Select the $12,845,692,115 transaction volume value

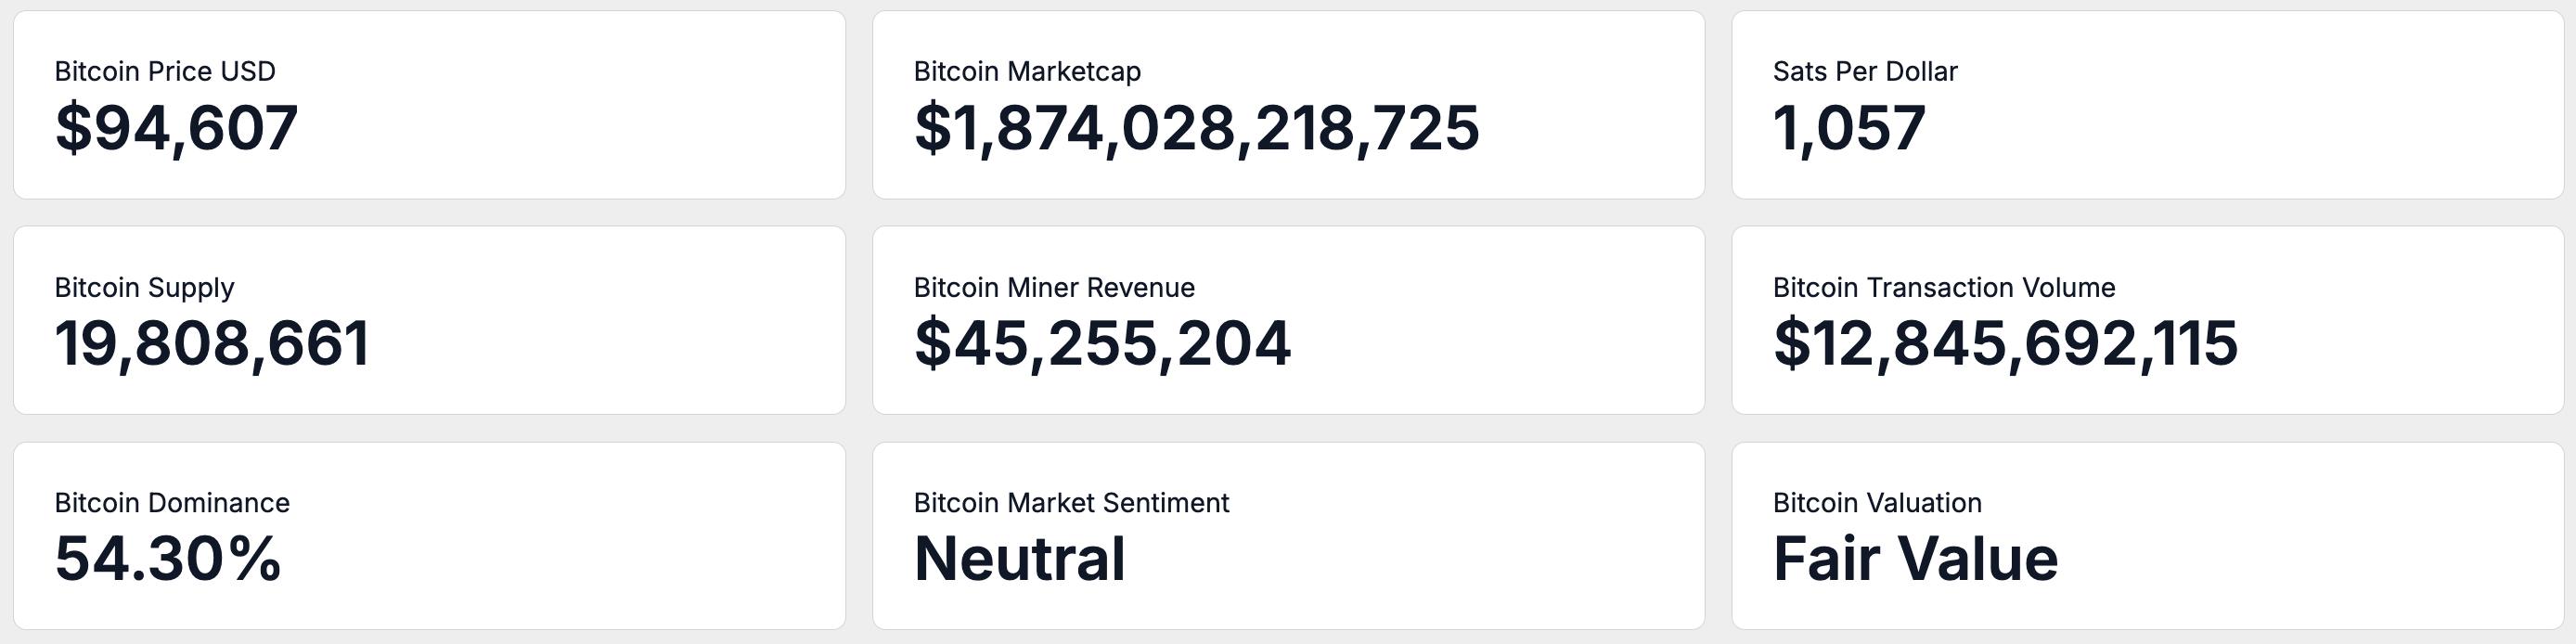2005,344
